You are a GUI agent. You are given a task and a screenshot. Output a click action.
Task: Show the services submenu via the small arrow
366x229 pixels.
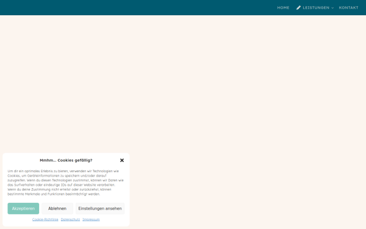[x=332, y=8]
